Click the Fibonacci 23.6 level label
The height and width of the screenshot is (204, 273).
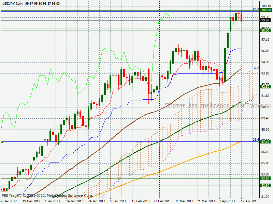pyautogui.click(x=256, y=139)
